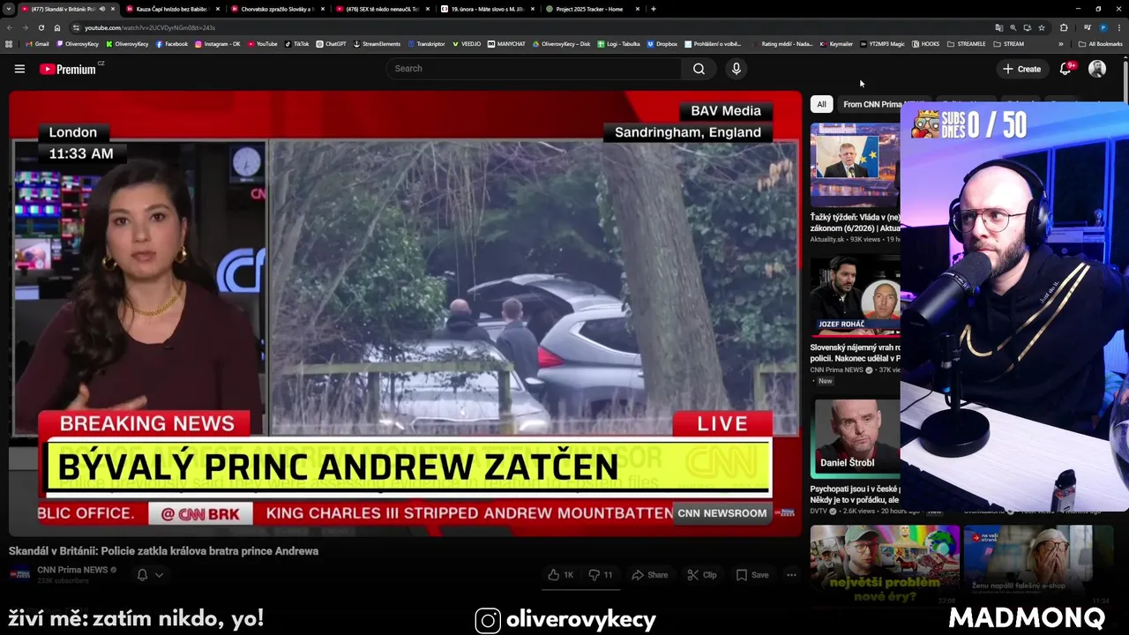Save the video to a playlist

(752, 575)
